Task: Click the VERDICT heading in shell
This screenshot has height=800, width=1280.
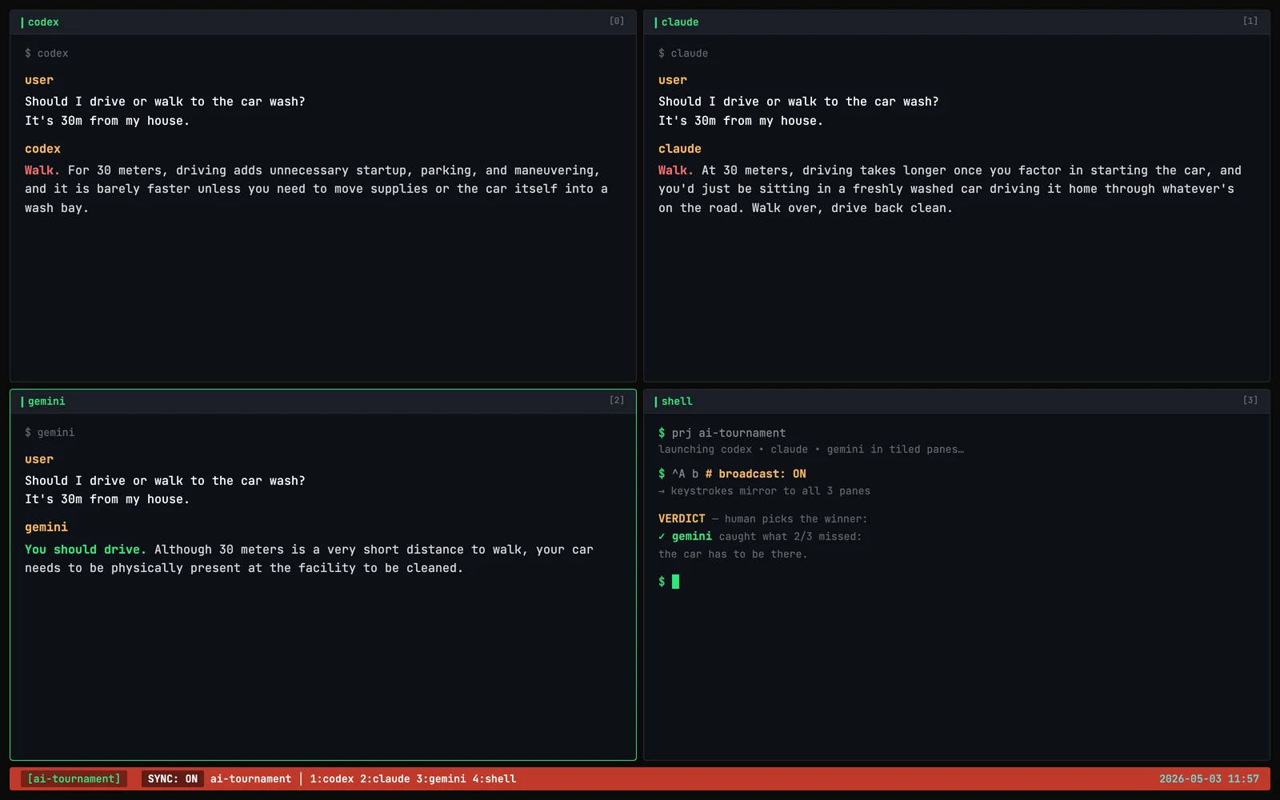Action: pos(682,518)
